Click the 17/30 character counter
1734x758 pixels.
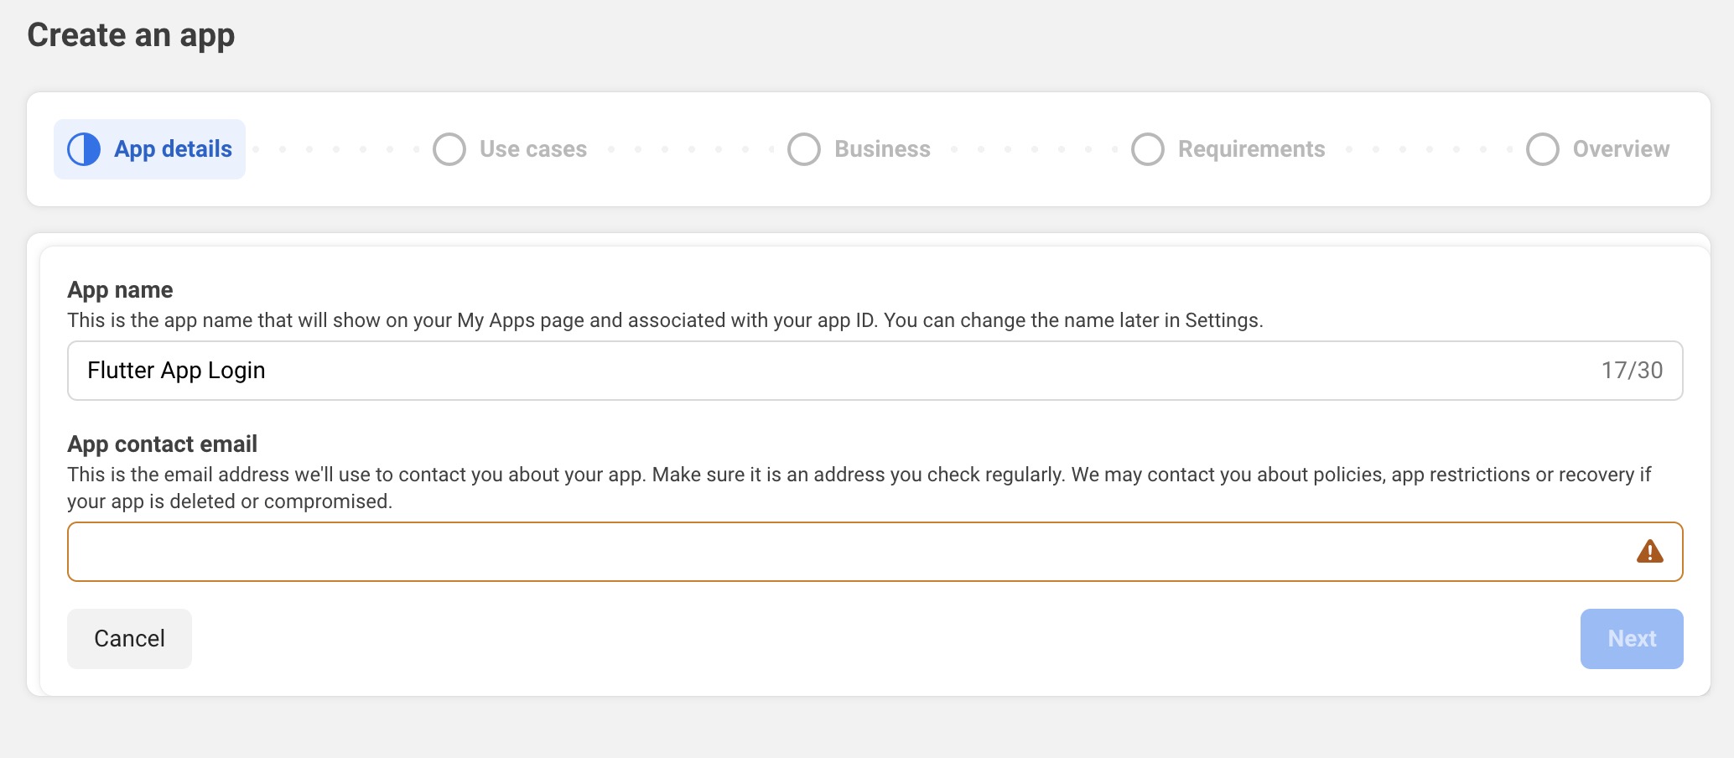pos(1632,371)
